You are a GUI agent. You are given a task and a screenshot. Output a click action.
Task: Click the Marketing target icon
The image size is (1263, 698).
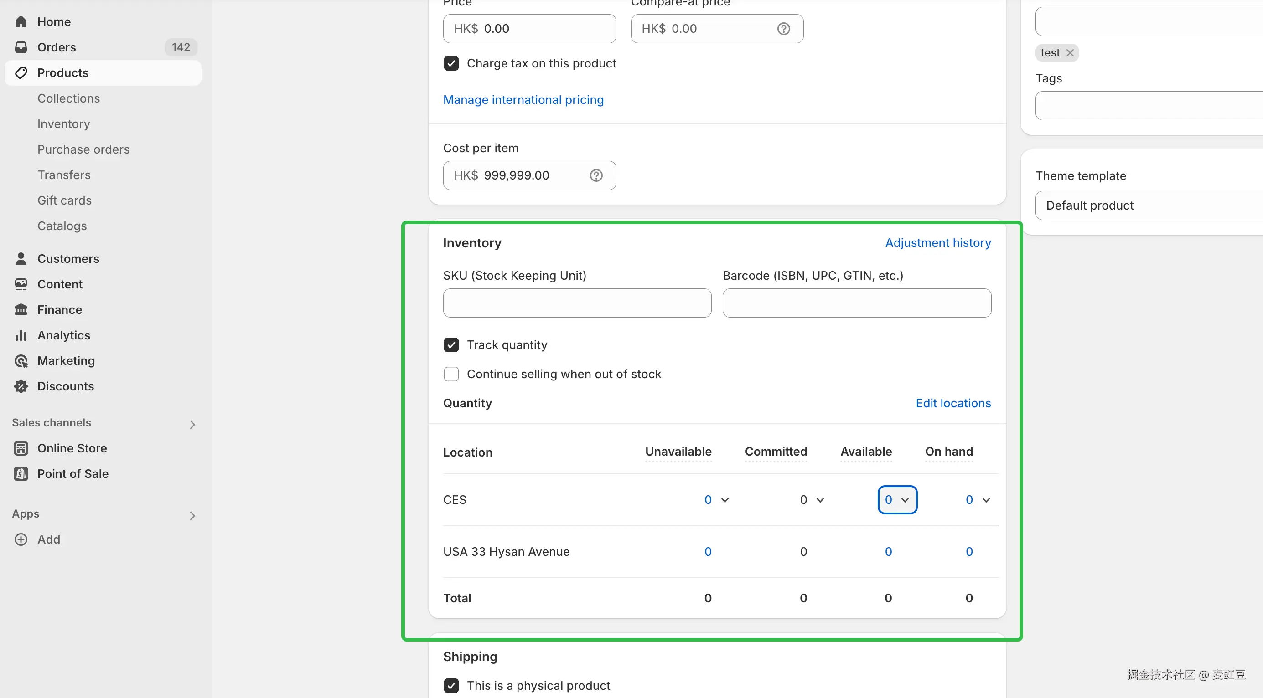[x=21, y=361]
